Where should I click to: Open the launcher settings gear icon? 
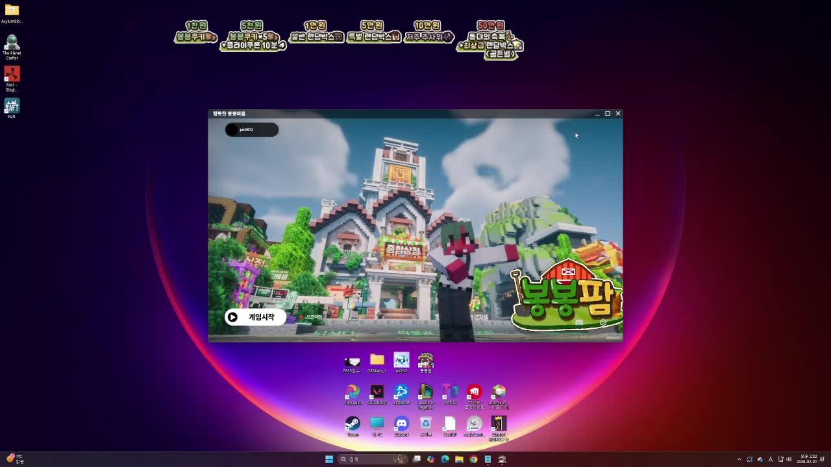click(x=603, y=322)
